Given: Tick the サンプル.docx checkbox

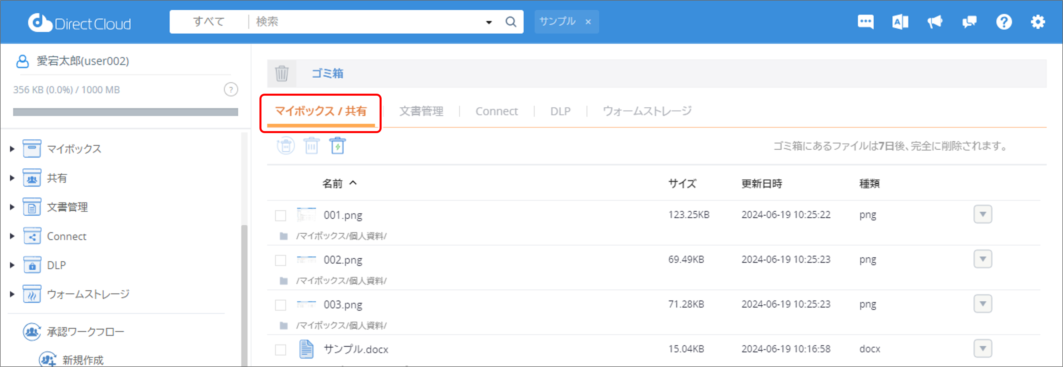Looking at the screenshot, I should pyautogui.click(x=281, y=350).
